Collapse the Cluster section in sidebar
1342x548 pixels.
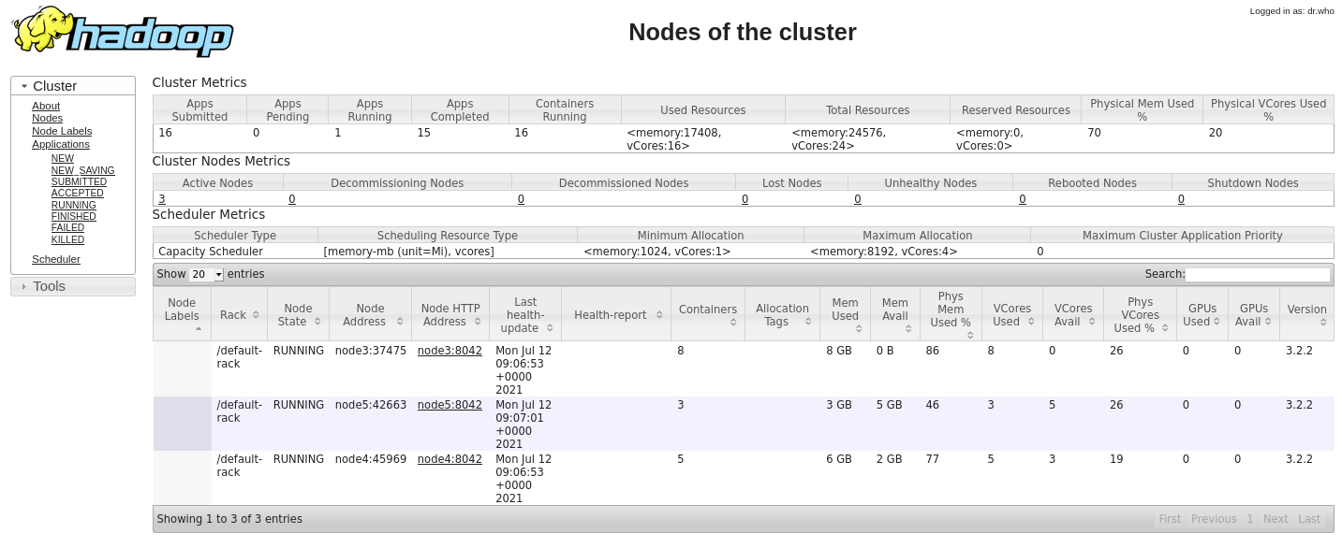click(x=73, y=86)
